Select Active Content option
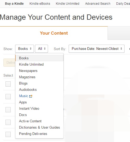This screenshot has width=130, height=142. pos(39,121)
